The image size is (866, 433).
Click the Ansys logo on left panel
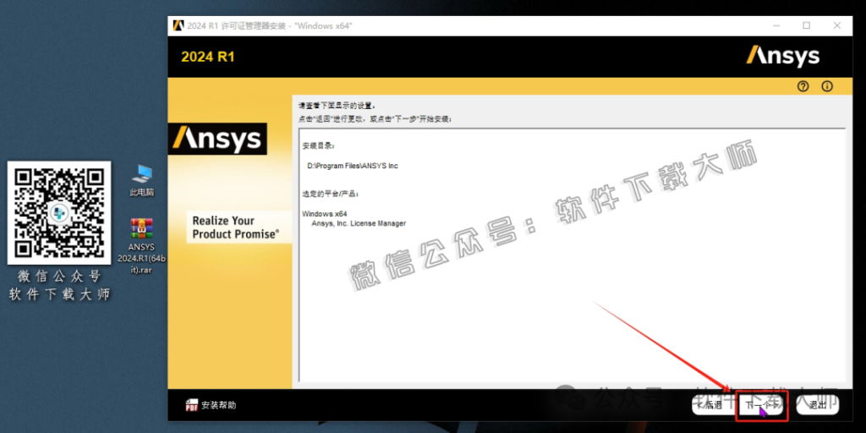click(217, 139)
